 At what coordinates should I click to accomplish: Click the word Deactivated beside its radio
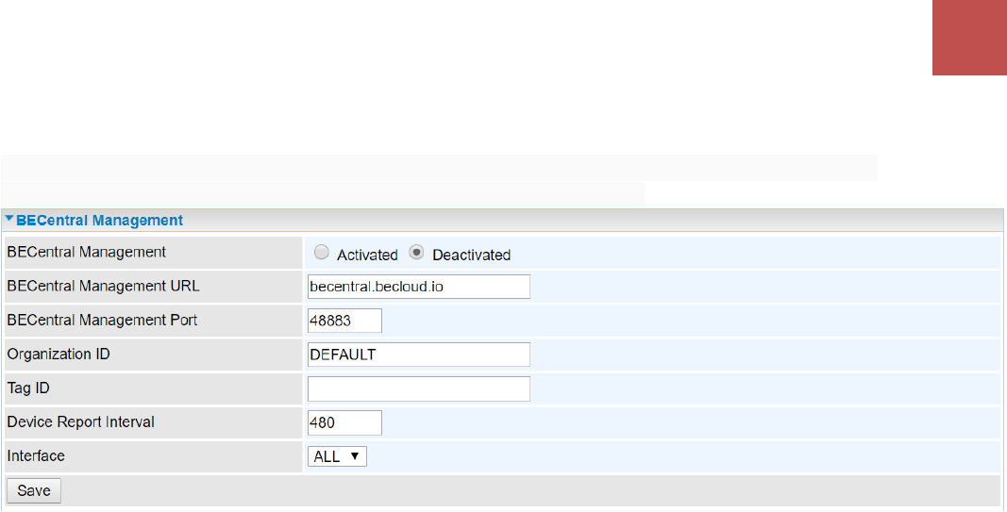click(471, 255)
